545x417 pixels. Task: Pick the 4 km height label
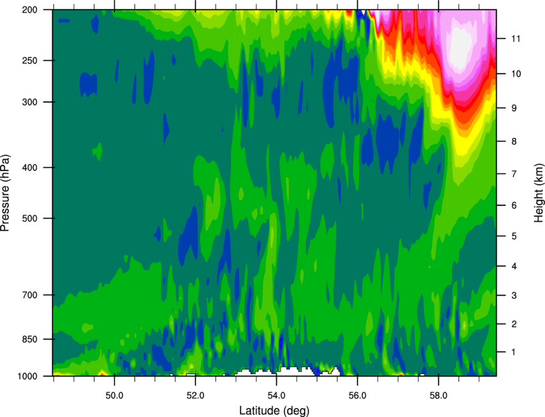514,266
